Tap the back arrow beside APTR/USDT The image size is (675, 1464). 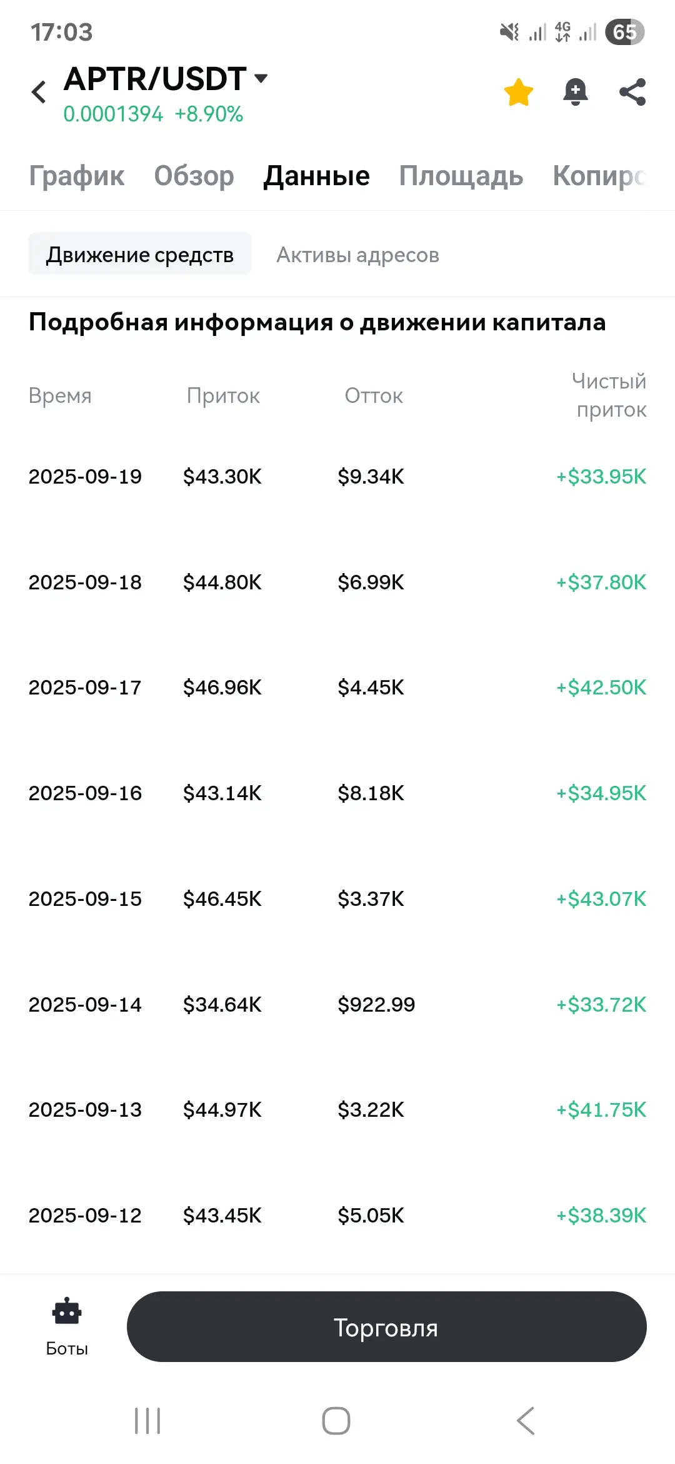click(x=39, y=92)
